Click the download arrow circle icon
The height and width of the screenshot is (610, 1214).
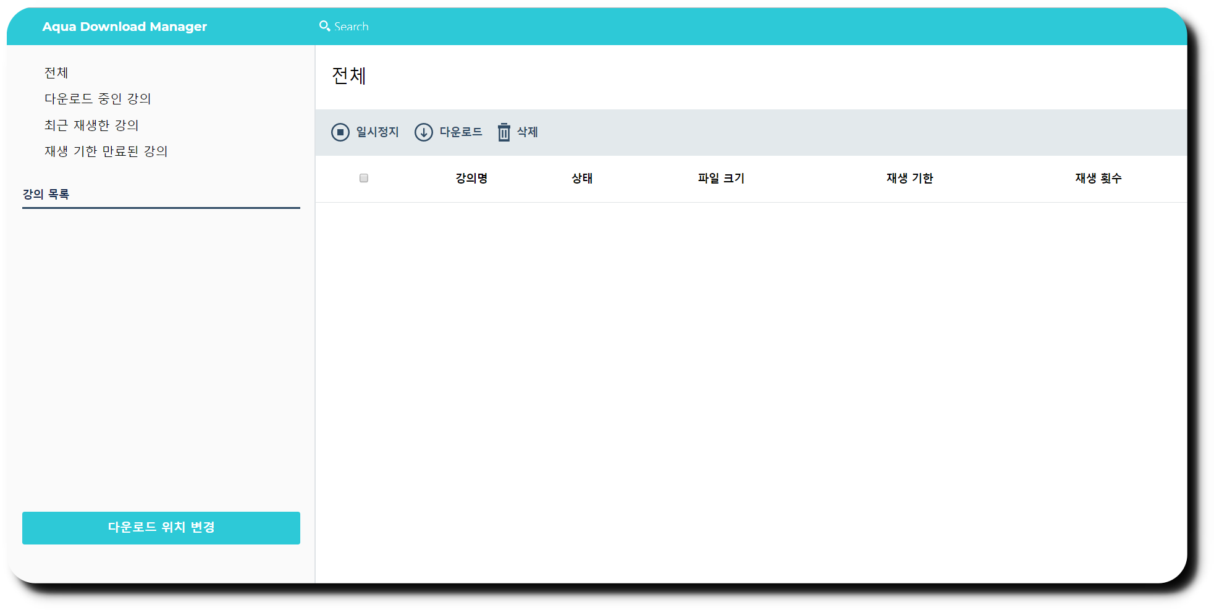pos(424,132)
